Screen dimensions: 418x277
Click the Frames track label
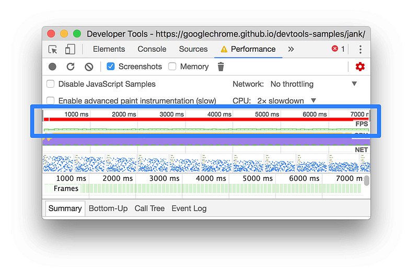coord(66,189)
